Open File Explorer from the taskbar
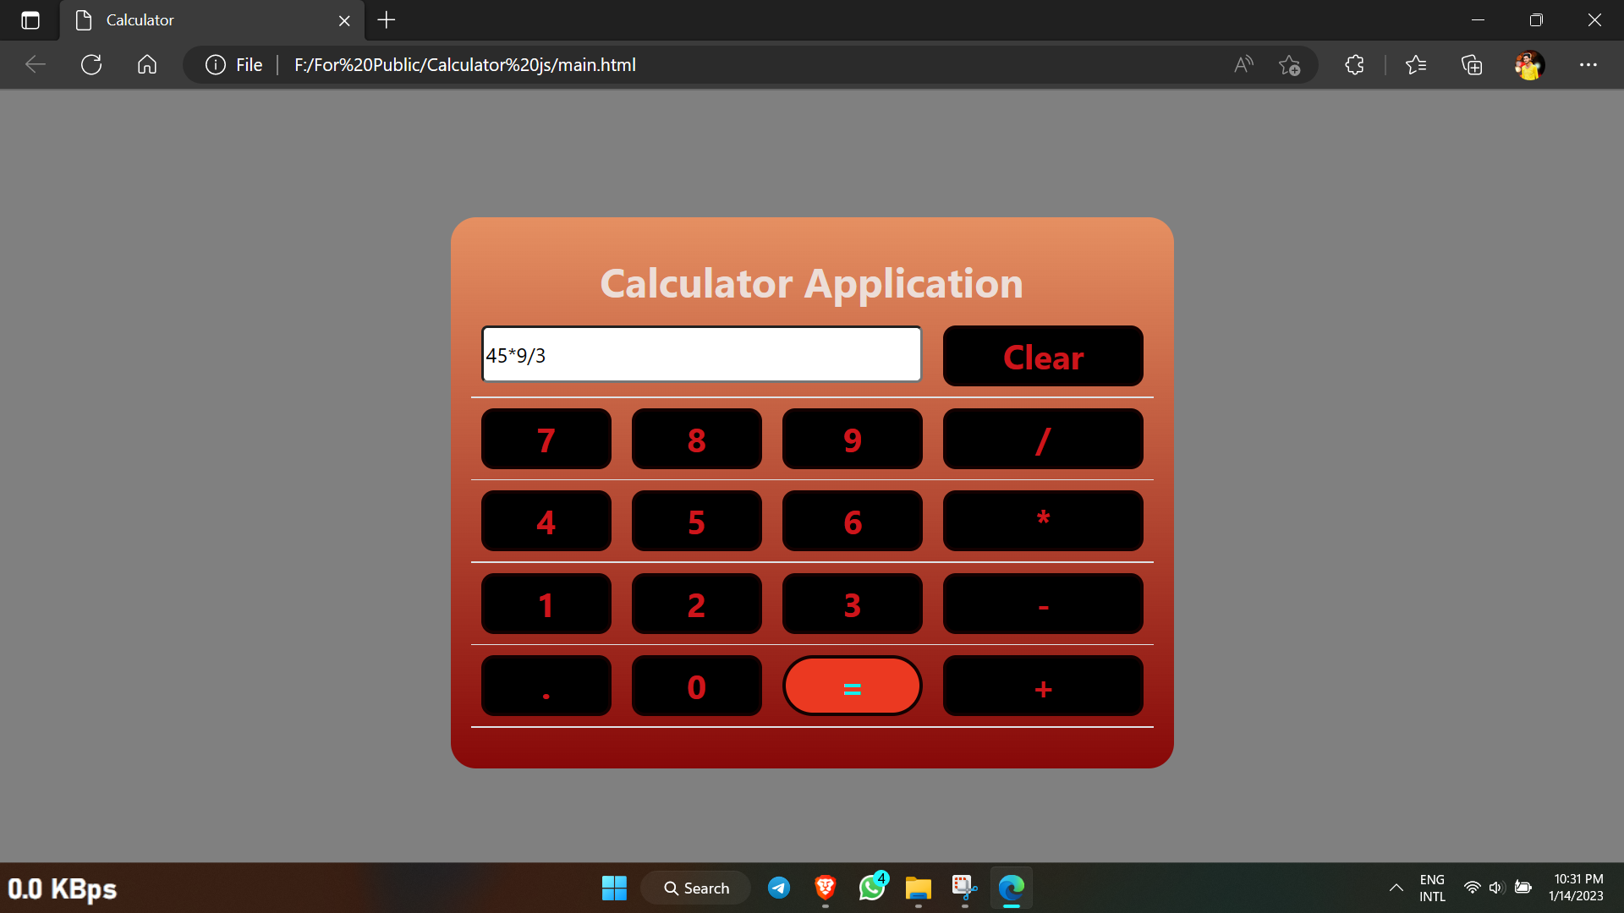 [x=918, y=888]
